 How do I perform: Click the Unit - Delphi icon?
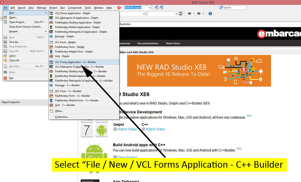(51, 56)
